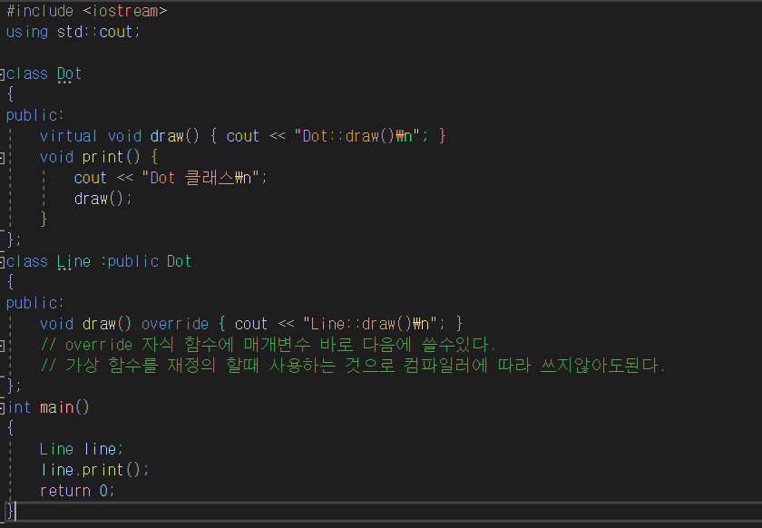Image resolution: width=762 pixels, height=528 pixels.
Task: Click the 'override' keyword in the draw declaration
Action: tap(175, 324)
